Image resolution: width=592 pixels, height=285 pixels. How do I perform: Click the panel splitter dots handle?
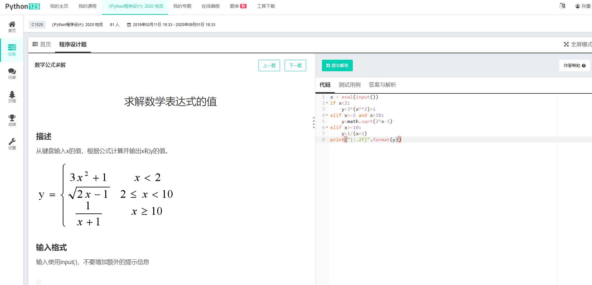[314, 123]
